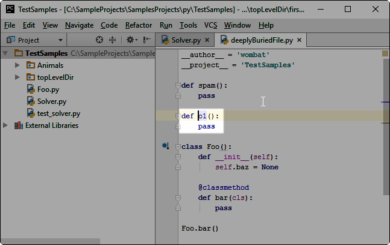390x245 pixels.
Task: Select test_solver.py in project tree
Action: (58, 113)
